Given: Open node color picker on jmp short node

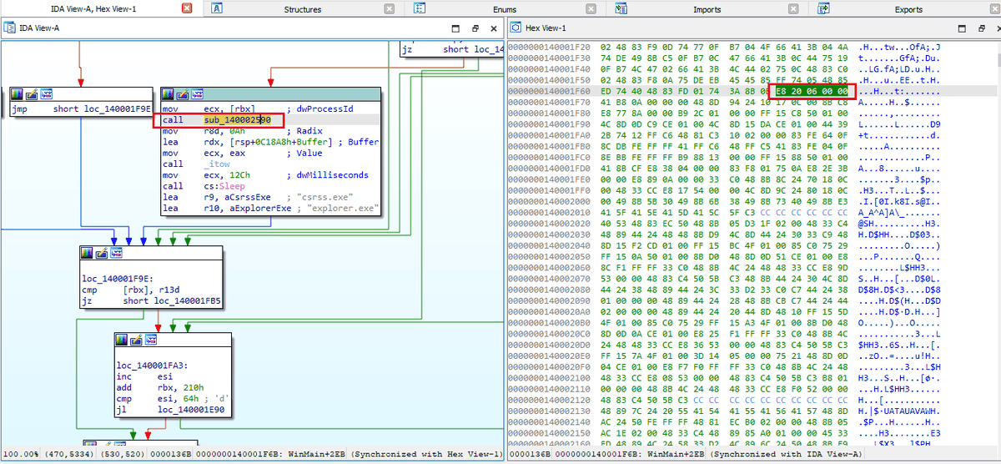Looking at the screenshot, I should (18, 95).
